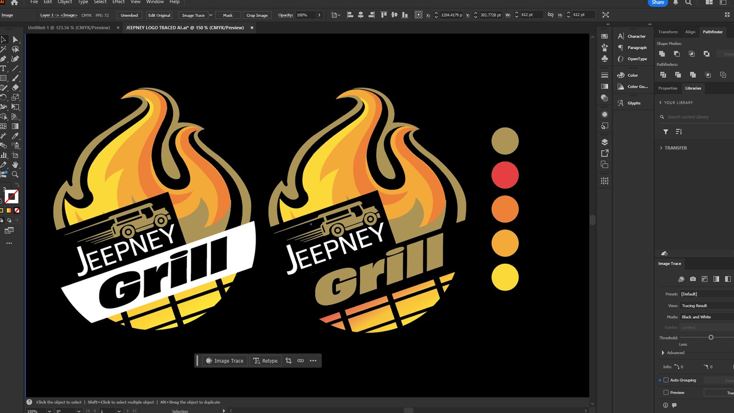
Task: Click the Unite shape mode icon
Action: 662,54
